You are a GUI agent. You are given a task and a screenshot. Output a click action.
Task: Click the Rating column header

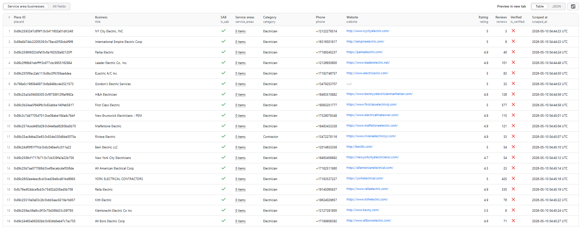click(x=483, y=19)
